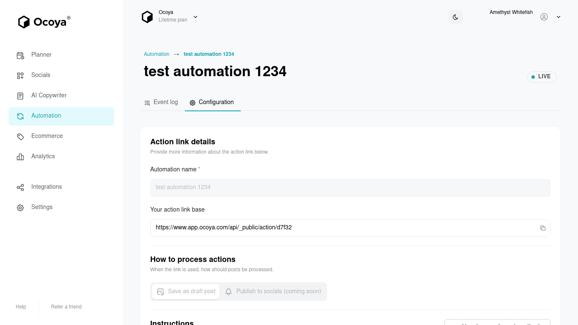Click the AI Copywriter document icon
Screen dimensions: 578x325
point(20,96)
